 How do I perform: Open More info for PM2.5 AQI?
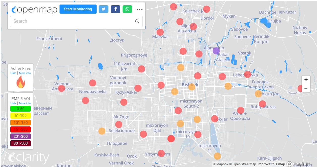click(x=25, y=103)
